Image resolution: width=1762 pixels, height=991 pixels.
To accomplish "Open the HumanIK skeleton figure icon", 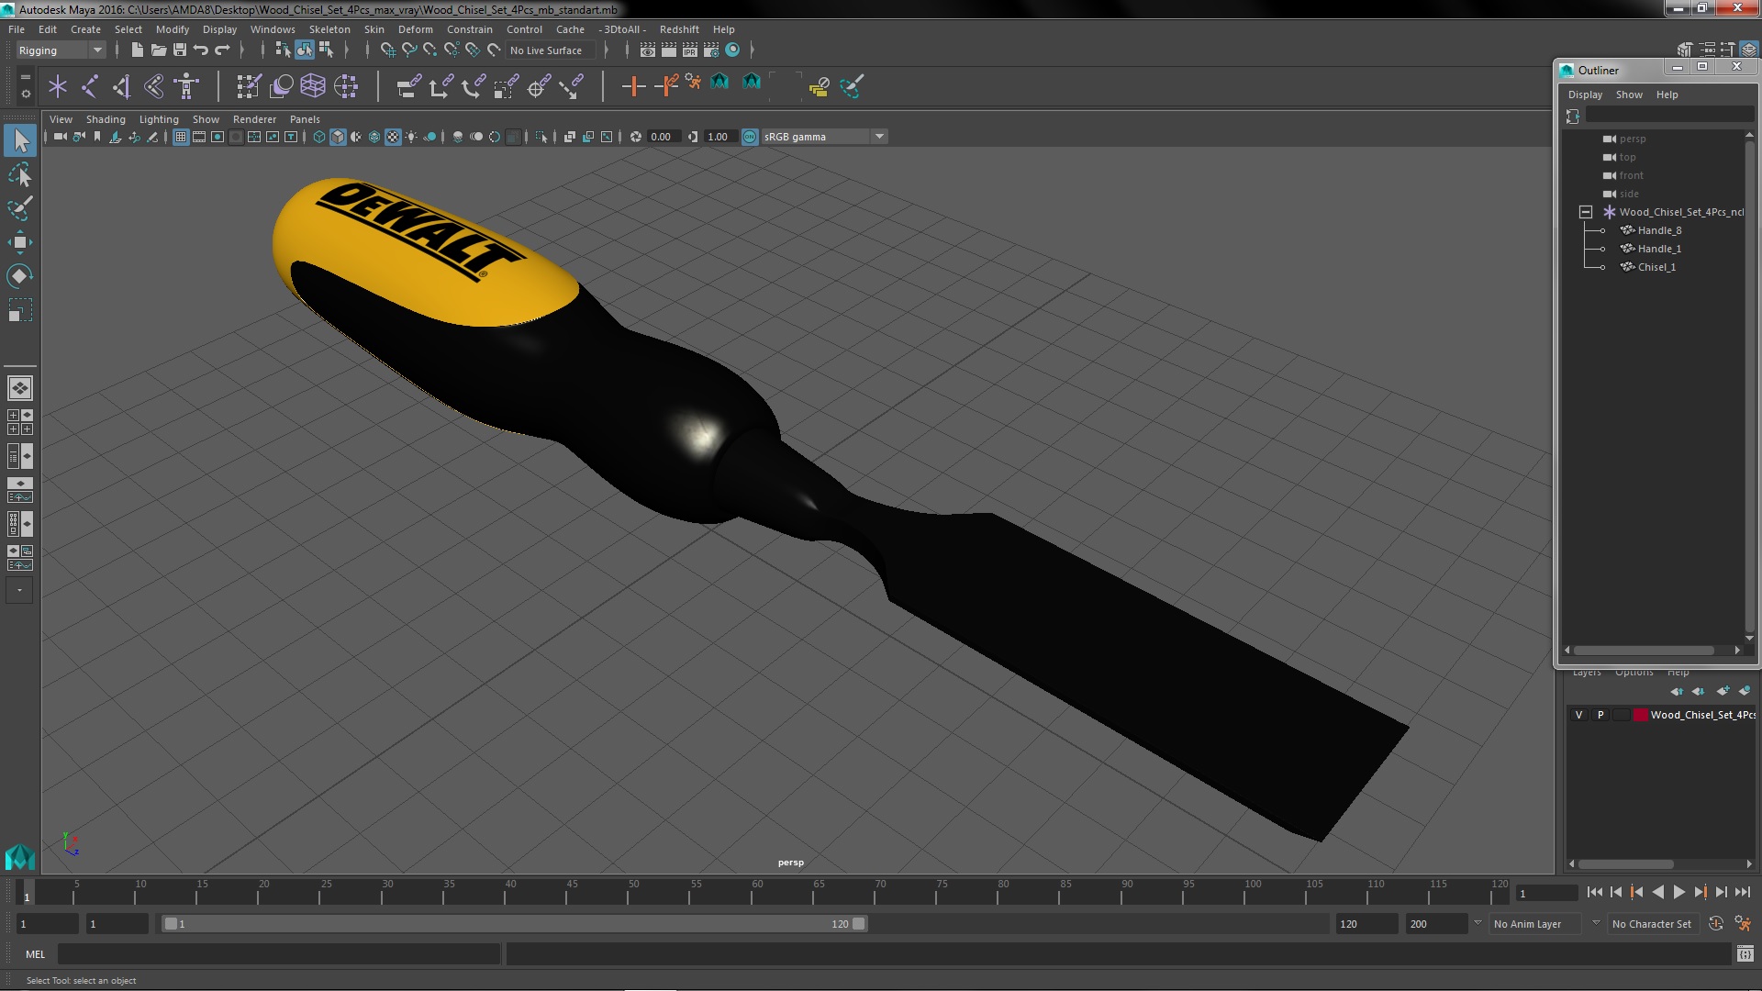I will (x=186, y=86).
